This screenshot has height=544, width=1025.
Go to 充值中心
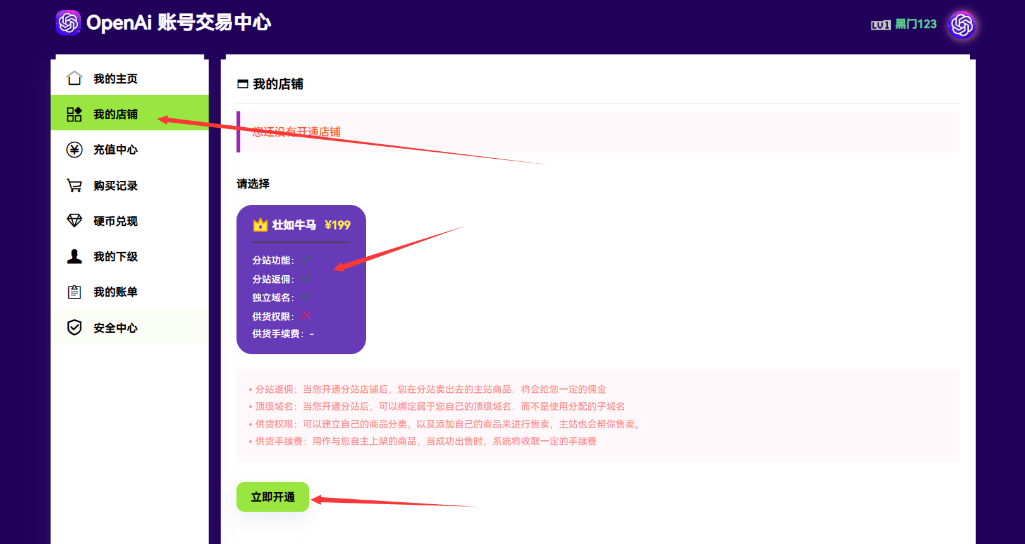130,149
